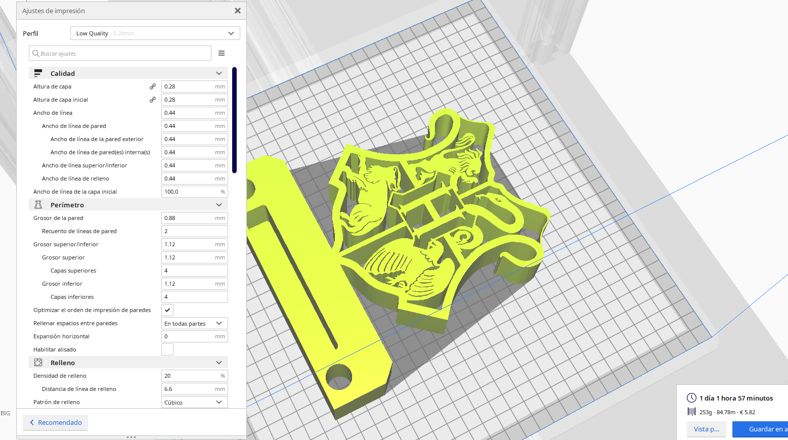Enable the Habilitar alisado checkbox
Screen dimensions: 788x440
tap(167, 349)
